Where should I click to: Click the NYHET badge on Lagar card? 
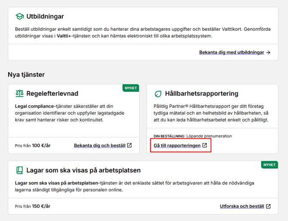[269, 165]
